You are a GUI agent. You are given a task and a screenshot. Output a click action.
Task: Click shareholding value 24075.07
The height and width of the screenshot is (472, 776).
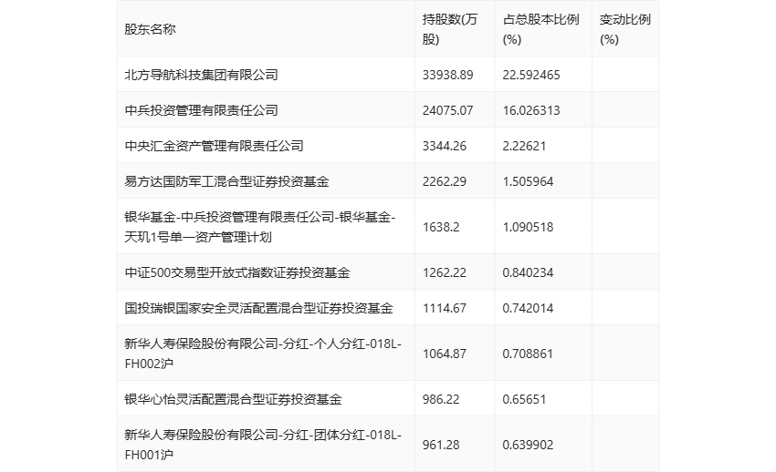[448, 110]
